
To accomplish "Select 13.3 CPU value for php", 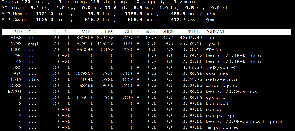I will point(151,38).
